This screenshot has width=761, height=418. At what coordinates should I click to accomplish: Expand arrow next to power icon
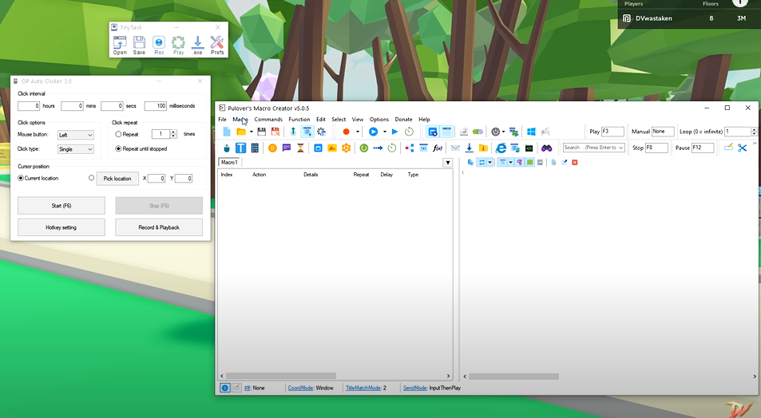[x=503, y=132]
